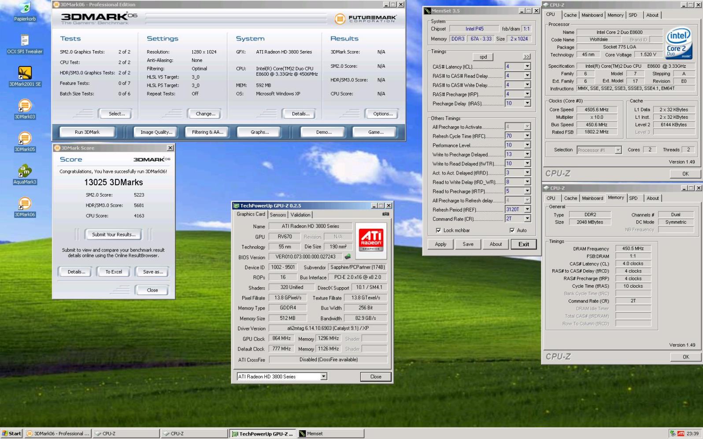Open the Mainboard tab in top CPU-Z window

point(592,15)
